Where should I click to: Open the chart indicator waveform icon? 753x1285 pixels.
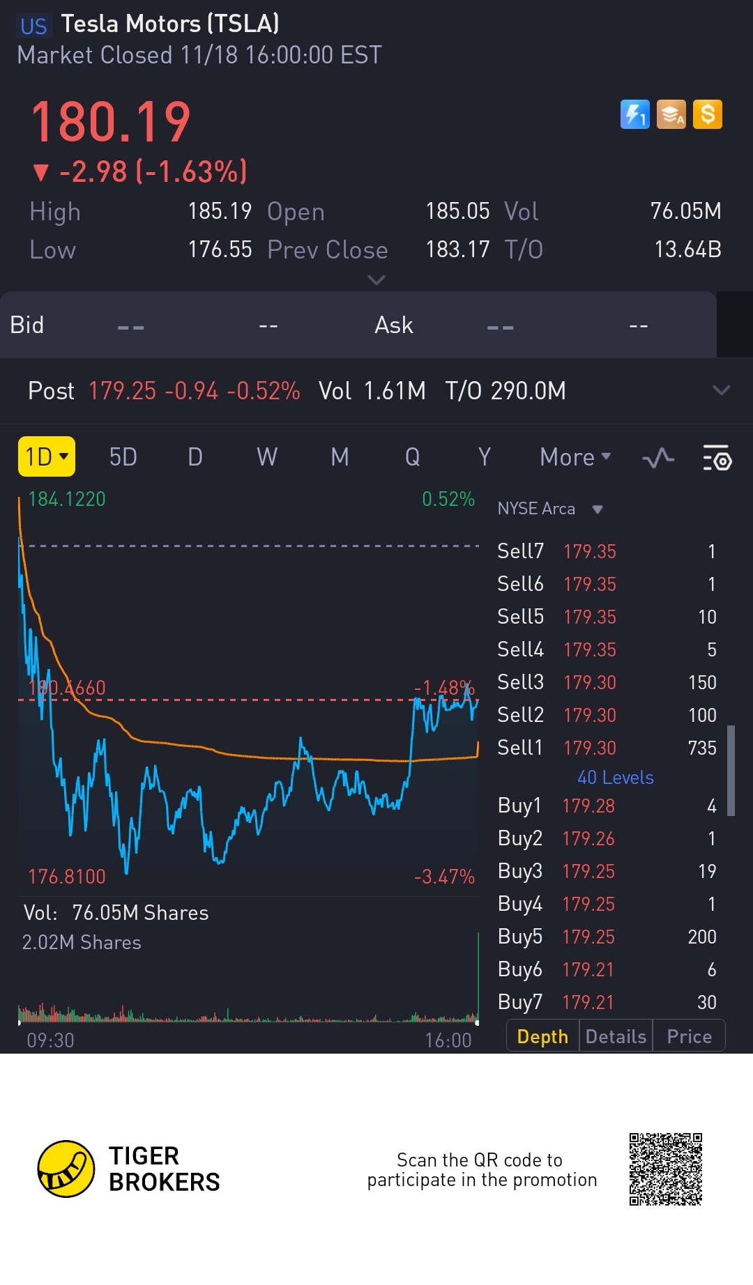658,458
